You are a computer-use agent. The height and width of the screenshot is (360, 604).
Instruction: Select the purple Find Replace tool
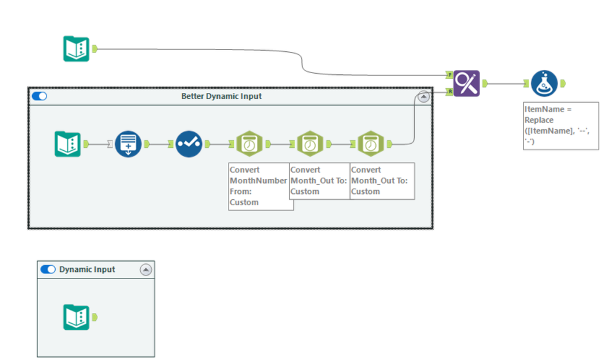coord(467,83)
